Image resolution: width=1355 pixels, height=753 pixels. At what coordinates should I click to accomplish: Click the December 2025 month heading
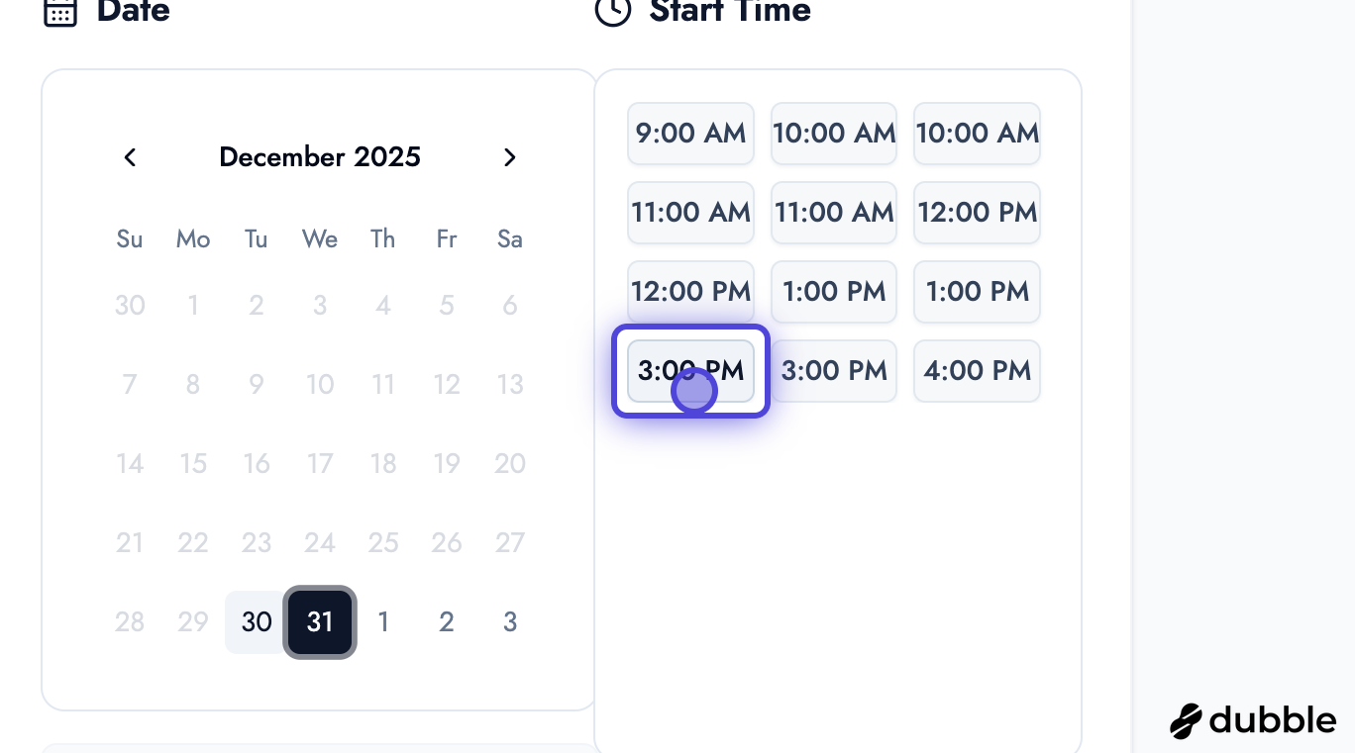[320, 157]
